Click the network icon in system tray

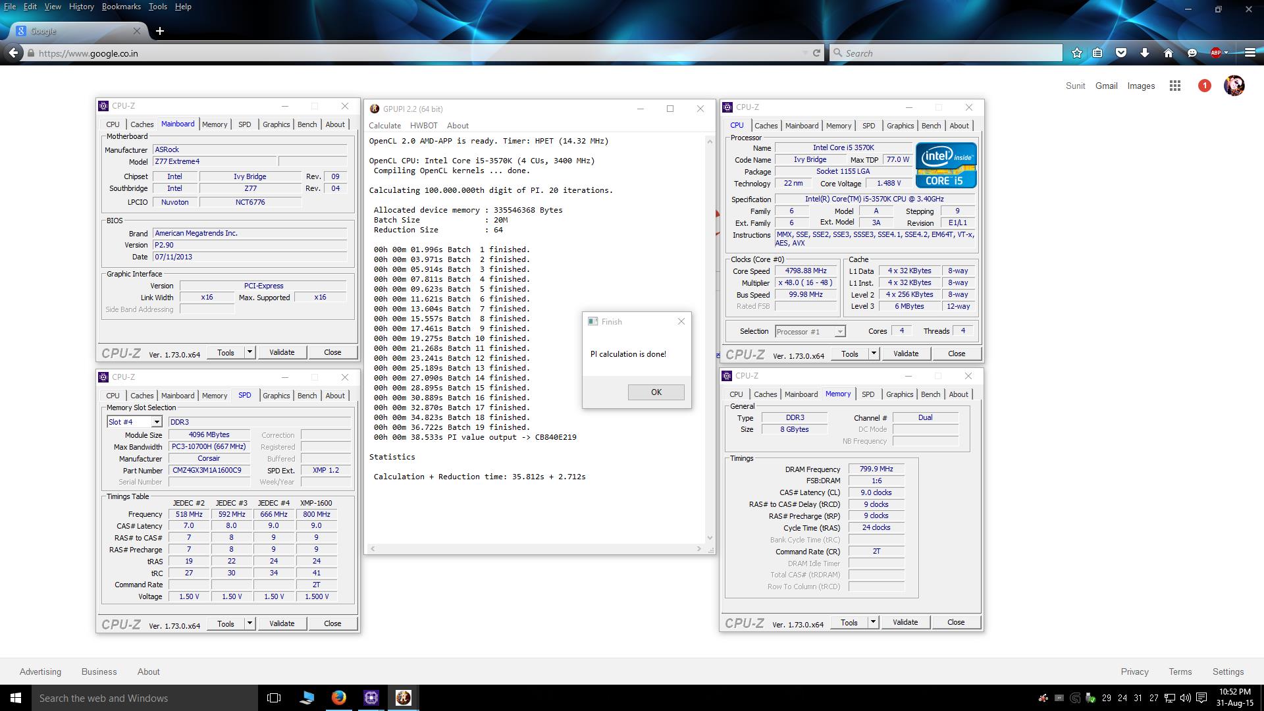point(1170,698)
